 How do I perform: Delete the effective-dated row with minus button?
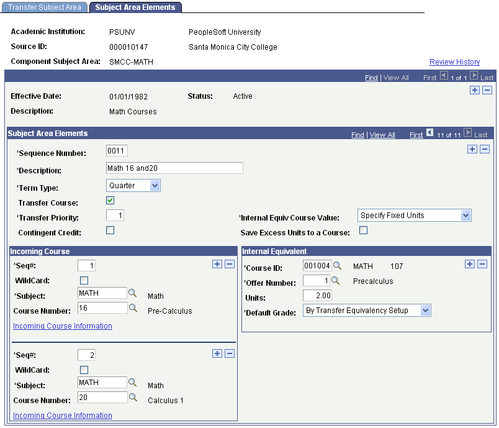pos(487,90)
